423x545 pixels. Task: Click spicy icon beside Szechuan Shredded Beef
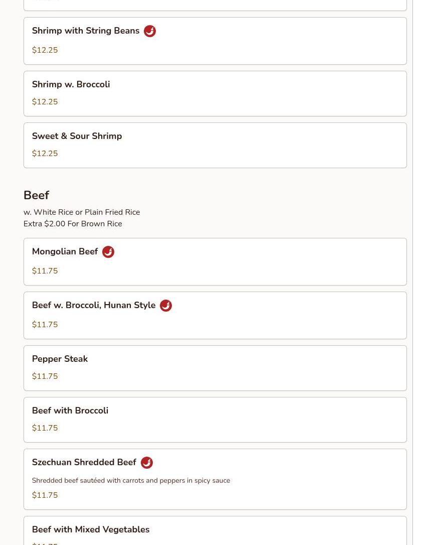coord(146,463)
